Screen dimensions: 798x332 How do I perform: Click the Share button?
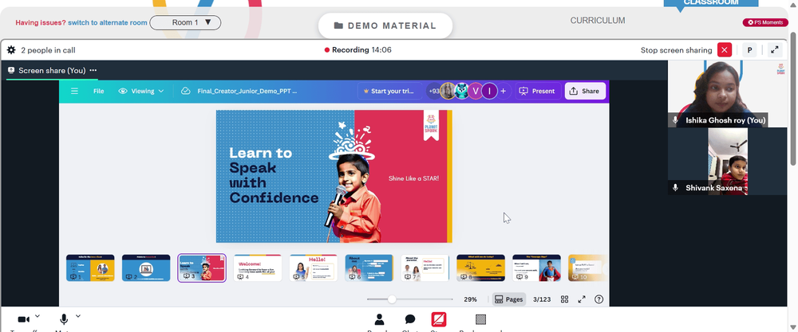click(585, 91)
